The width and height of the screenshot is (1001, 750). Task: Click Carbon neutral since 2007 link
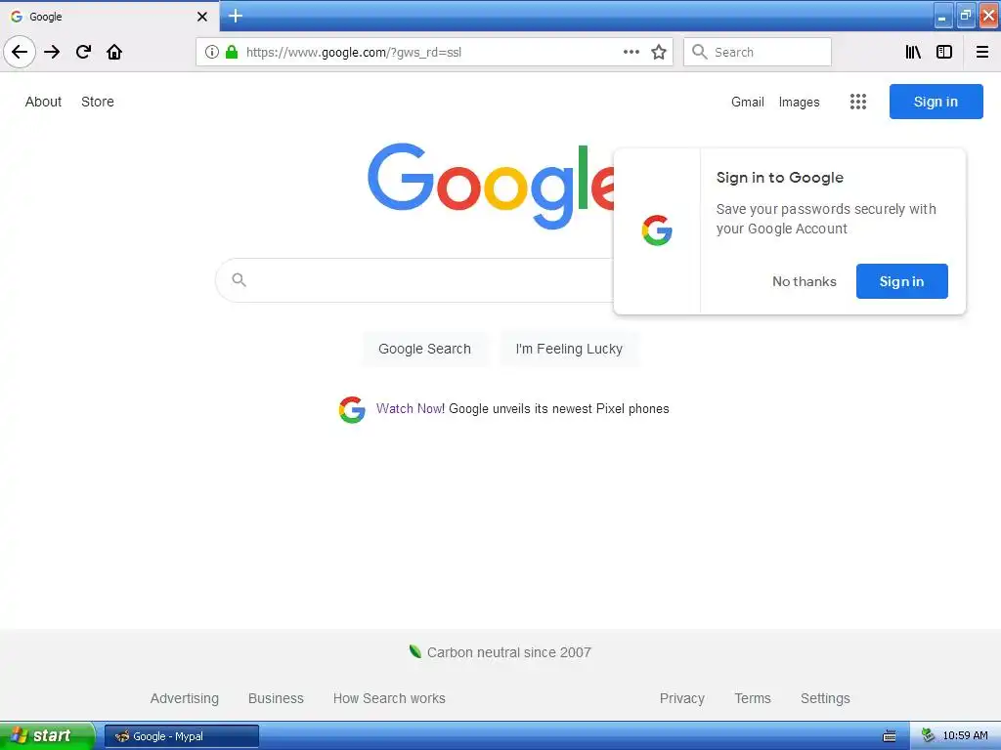[508, 652]
